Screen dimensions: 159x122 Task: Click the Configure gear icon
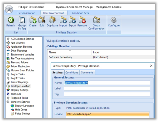click(114, 20)
